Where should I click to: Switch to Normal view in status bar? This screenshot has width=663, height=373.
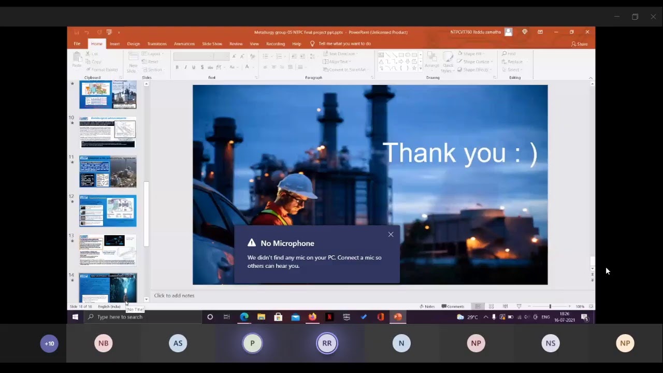[478, 306]
